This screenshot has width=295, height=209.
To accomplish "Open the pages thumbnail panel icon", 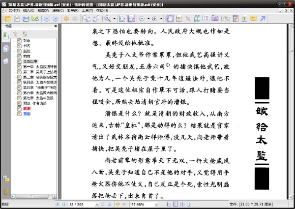I will [x=6, y=49].
